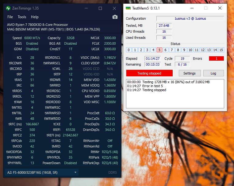This screenshot has height=186, width=234.
Task: Click the Elapsed time 01:14:27 field
Action: 153,59
